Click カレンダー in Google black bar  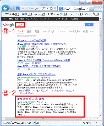click(65, 19)
